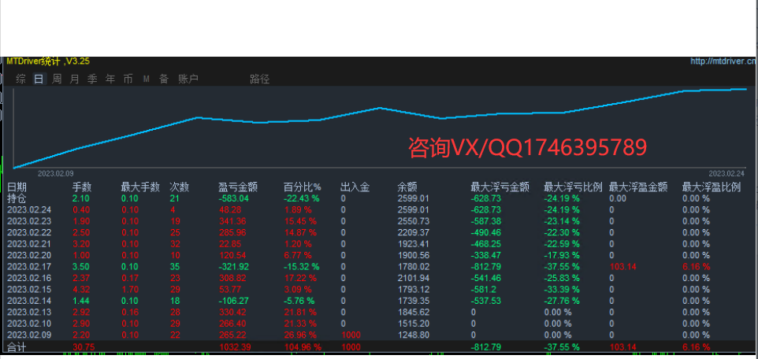The width and height of the screenshot is (758, 359).
Task: Select table row dated 2023.02.14
Action: [x=379, y=301]
